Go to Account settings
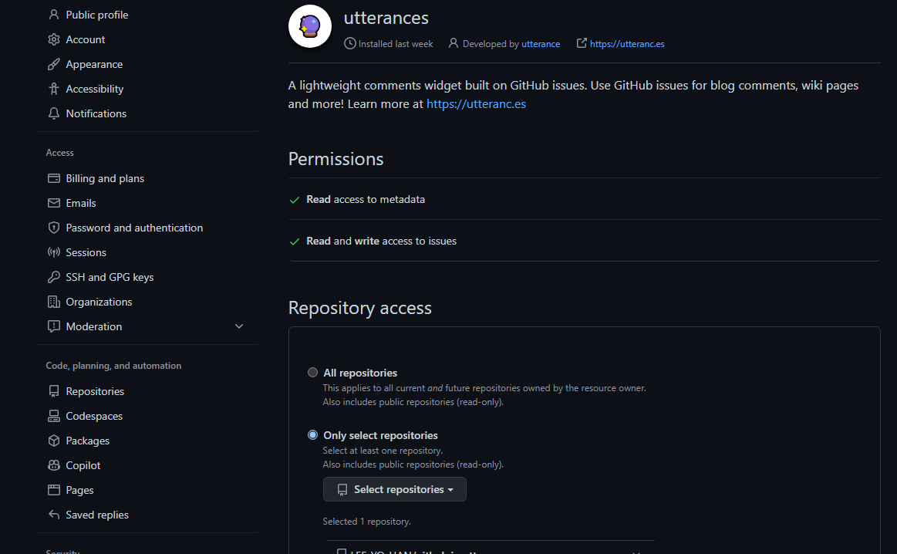 click(86, 39)
